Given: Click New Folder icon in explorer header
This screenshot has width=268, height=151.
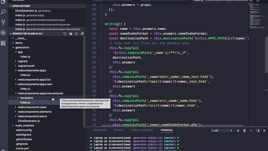Looking at the screenshot, I should point(71,34).
